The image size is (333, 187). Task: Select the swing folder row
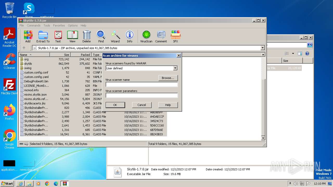[x=28, y=68]
